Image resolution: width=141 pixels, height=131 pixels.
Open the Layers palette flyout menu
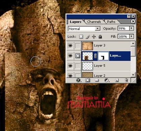coord(133,21)
